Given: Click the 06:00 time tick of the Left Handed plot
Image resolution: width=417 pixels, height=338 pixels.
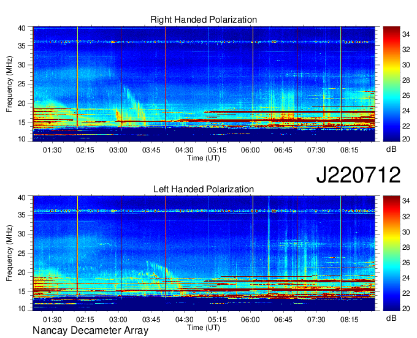Looking at the screenshot, I should (250, 320).
